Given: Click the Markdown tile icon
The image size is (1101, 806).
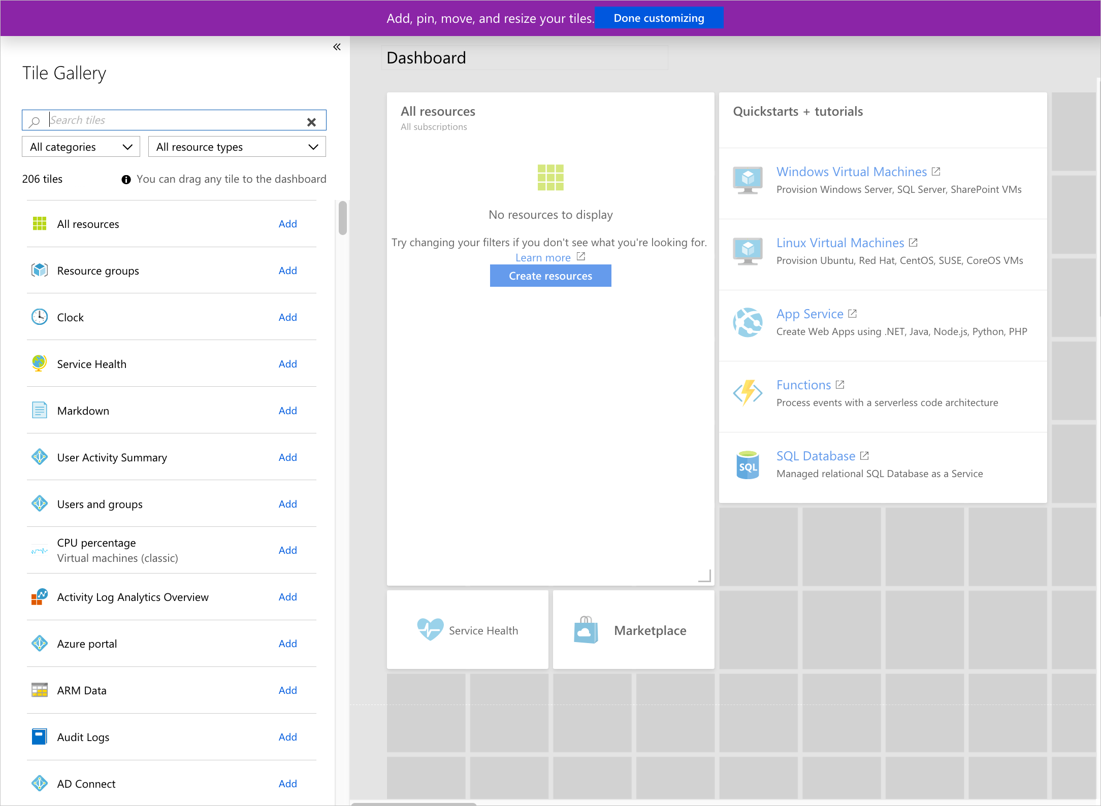Looking at the screenshot, I should [39, 410].
